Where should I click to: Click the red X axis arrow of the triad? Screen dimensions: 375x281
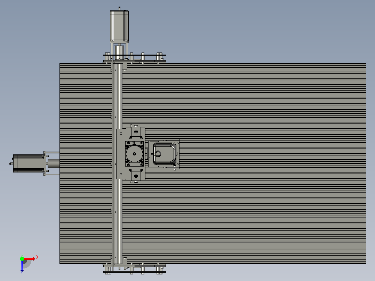(x=30, y=259)
